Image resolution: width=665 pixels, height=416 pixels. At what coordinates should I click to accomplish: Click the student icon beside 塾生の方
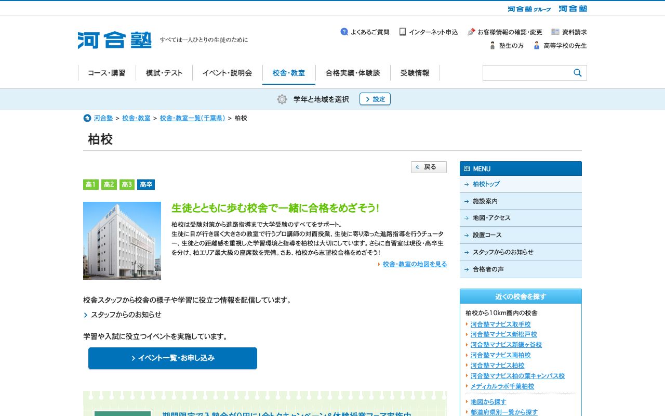point(493,45)
